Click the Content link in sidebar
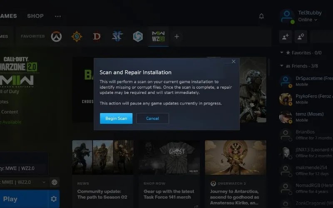 coord(9,112)
